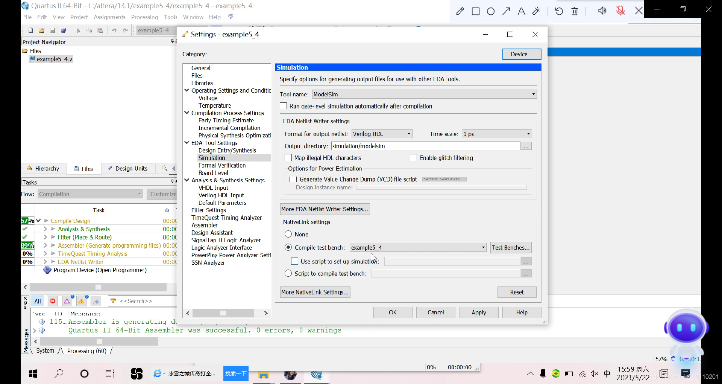Expand the Fitter (Place & Route) task

45,237
